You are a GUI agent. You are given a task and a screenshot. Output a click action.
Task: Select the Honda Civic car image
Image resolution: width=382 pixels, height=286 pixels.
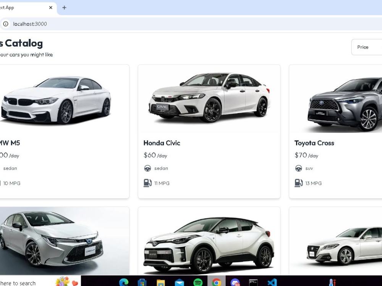pos(209,99)
